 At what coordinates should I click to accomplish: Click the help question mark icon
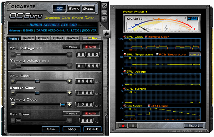tap(104, 19)
